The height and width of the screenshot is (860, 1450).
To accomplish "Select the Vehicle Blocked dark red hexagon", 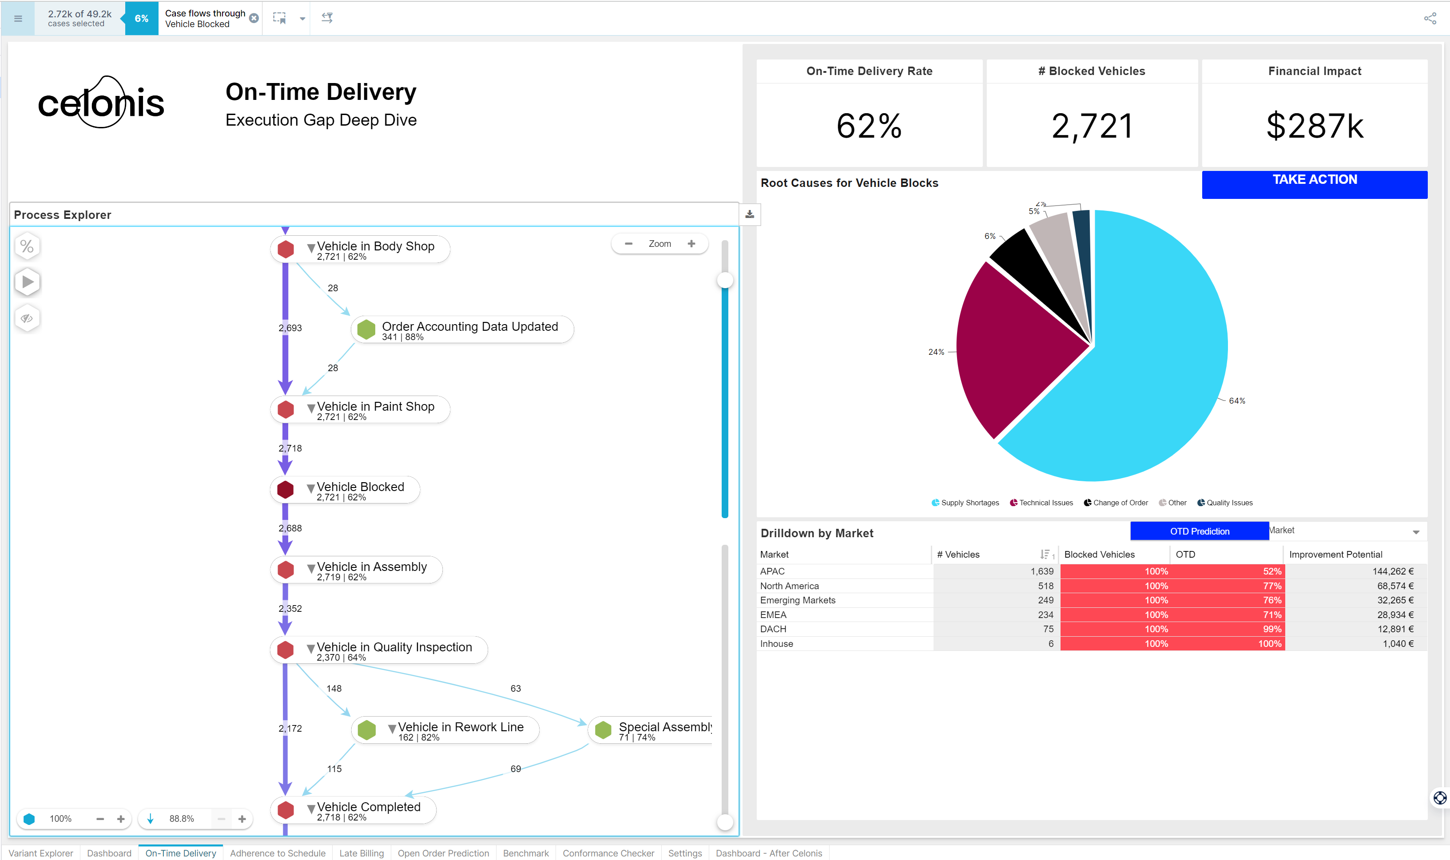I will click(285, 490).
